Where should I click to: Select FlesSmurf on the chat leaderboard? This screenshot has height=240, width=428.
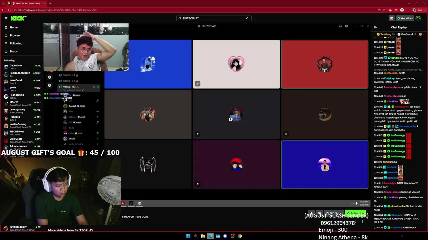(x=407, y=34)
